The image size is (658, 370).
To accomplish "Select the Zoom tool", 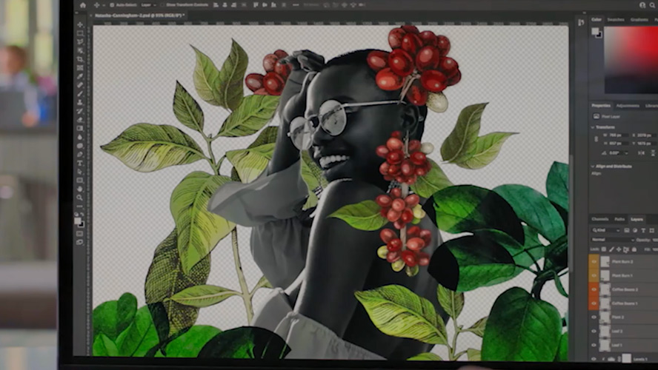I will 80,198.
